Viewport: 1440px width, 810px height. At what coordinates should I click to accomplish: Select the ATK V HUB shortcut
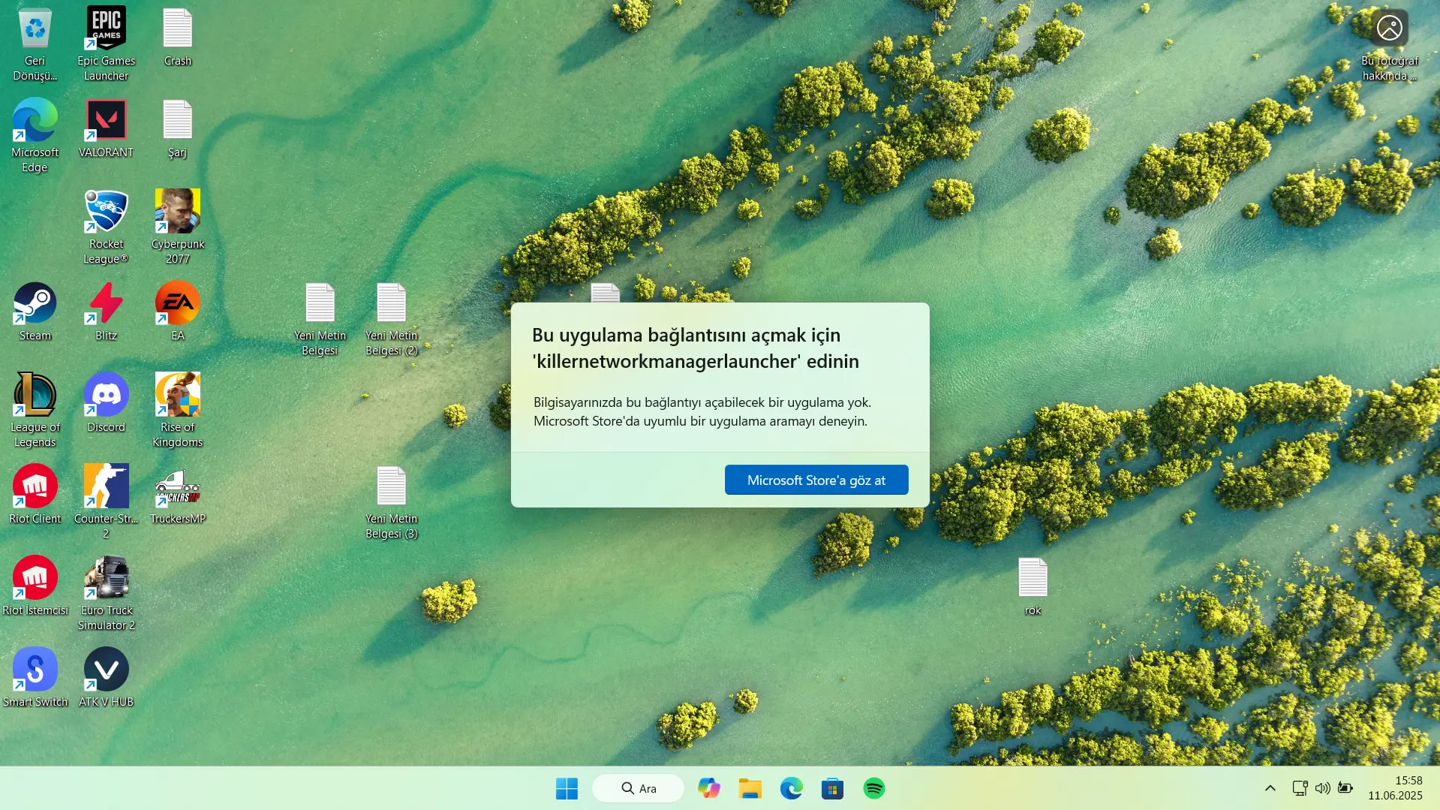pos(106,678)
